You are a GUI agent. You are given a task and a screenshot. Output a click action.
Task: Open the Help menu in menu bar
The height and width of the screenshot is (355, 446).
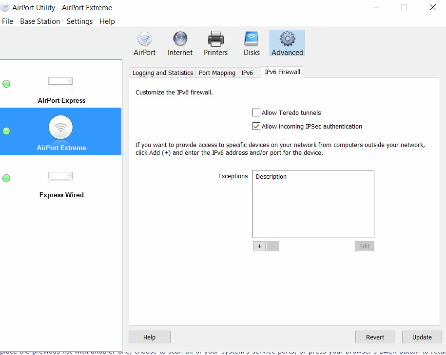click(x=107, y=21)
